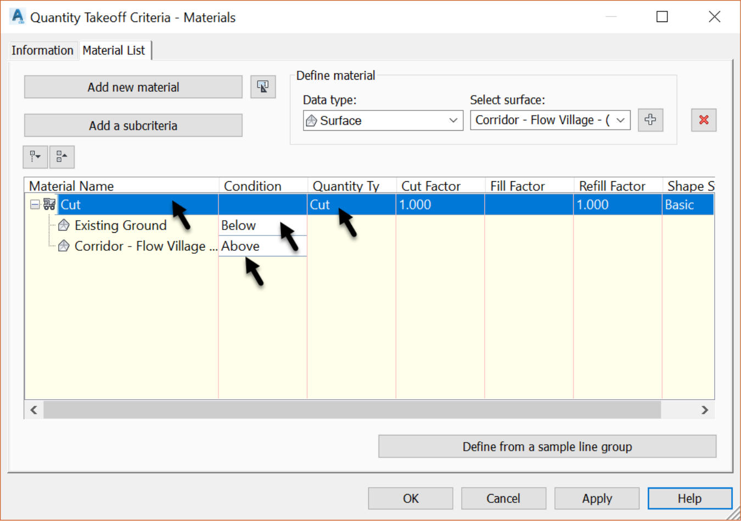Select the Cut material row name

pos(71,204)
